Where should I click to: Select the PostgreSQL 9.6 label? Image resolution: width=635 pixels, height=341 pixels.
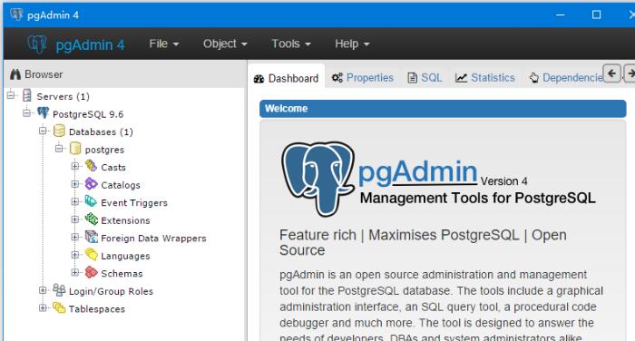[x=88, y=114]
